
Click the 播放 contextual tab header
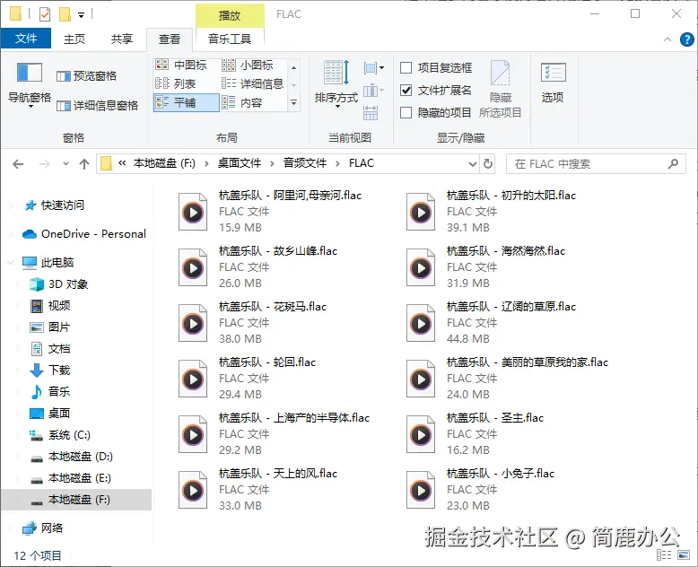pyautogui.click(x=230, y=15)
